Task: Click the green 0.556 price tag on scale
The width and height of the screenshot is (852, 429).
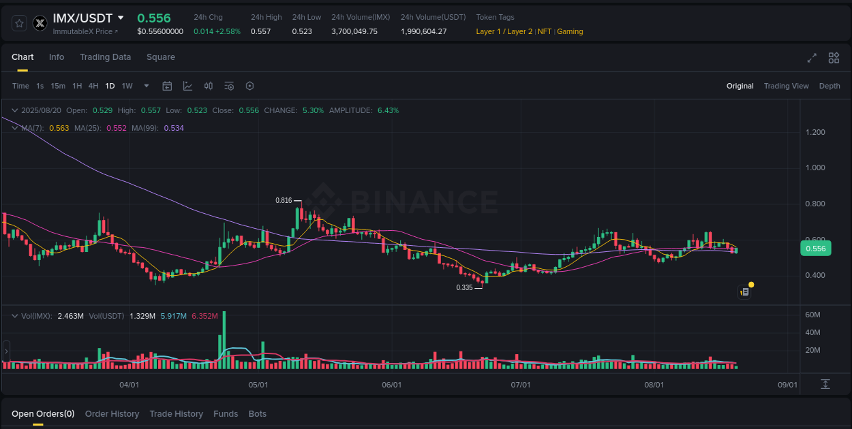Action: pyautogui.click(x=815, y=249)
